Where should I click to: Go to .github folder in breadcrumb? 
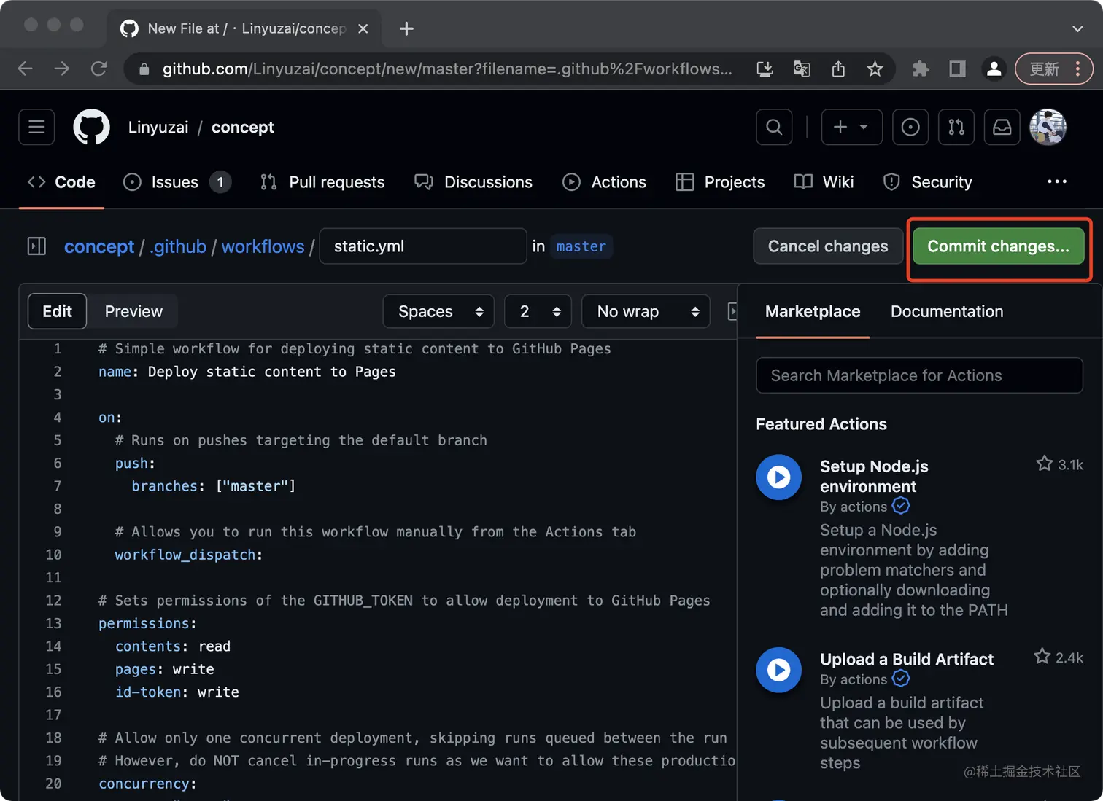[x=178, y=246]
